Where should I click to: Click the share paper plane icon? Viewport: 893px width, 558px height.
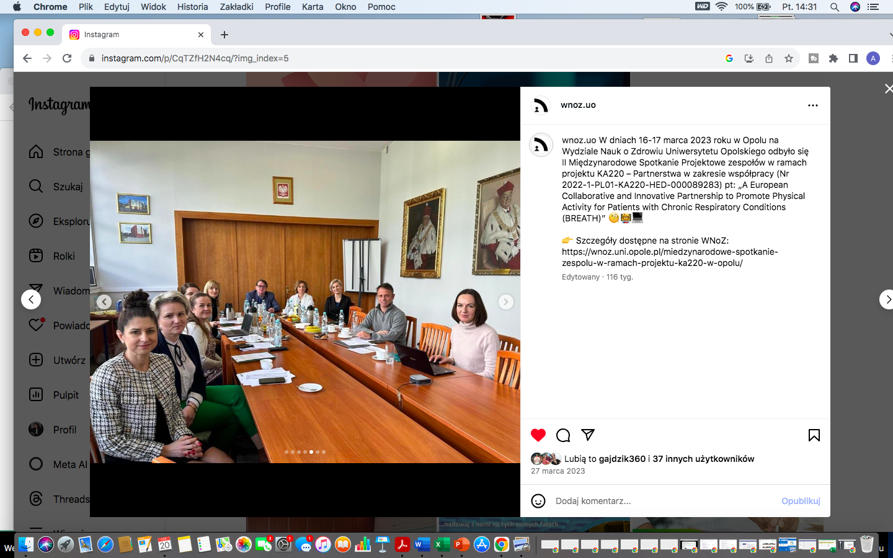[x=588, y=435]
